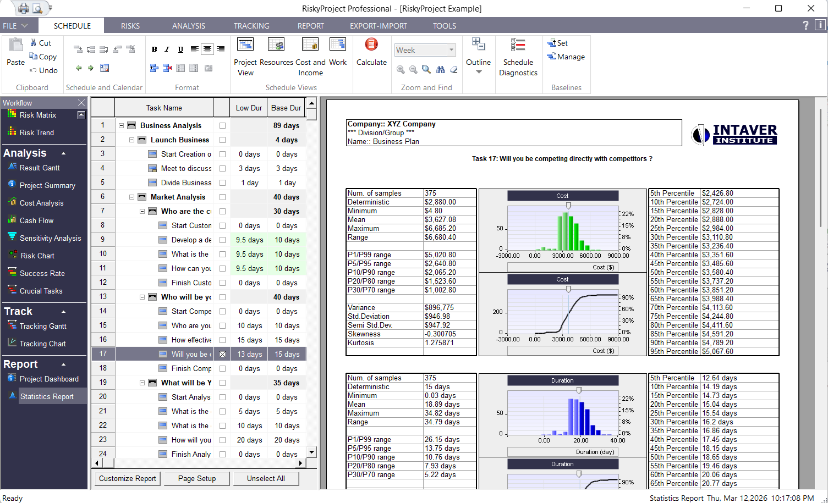Collapse the Market Analysis task group
The height and width of the screenshot is (503, 828).
tap(131, 196)
